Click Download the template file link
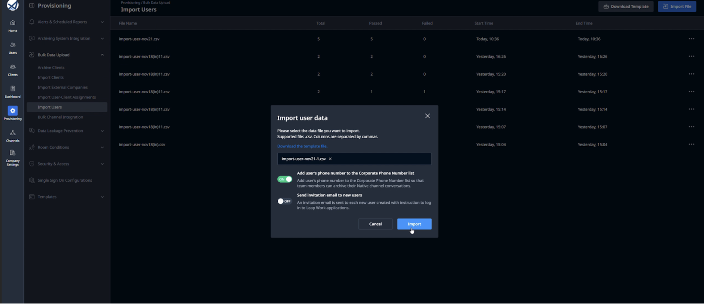 click(x=302, y=146)
